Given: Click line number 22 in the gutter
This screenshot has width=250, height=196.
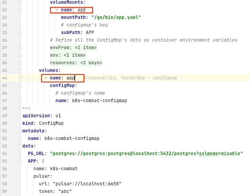Looking at the screenshot, I should click(x=4, y=10).
